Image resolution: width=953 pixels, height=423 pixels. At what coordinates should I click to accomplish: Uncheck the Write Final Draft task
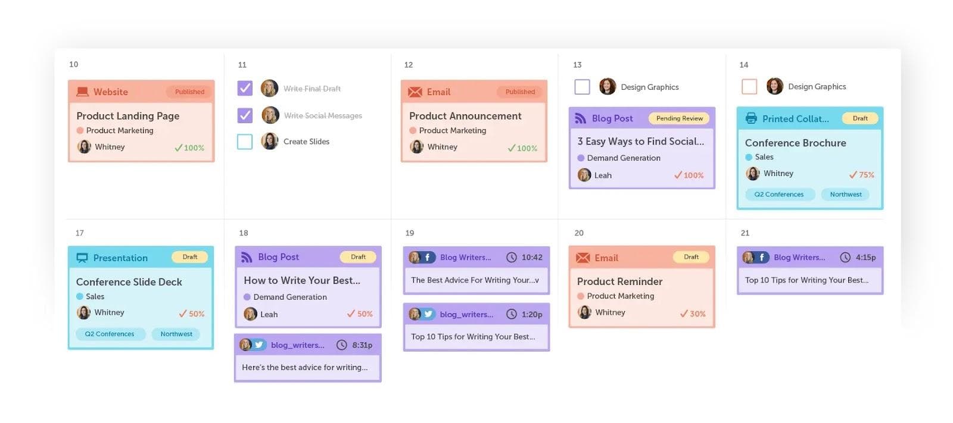[245, 88]
